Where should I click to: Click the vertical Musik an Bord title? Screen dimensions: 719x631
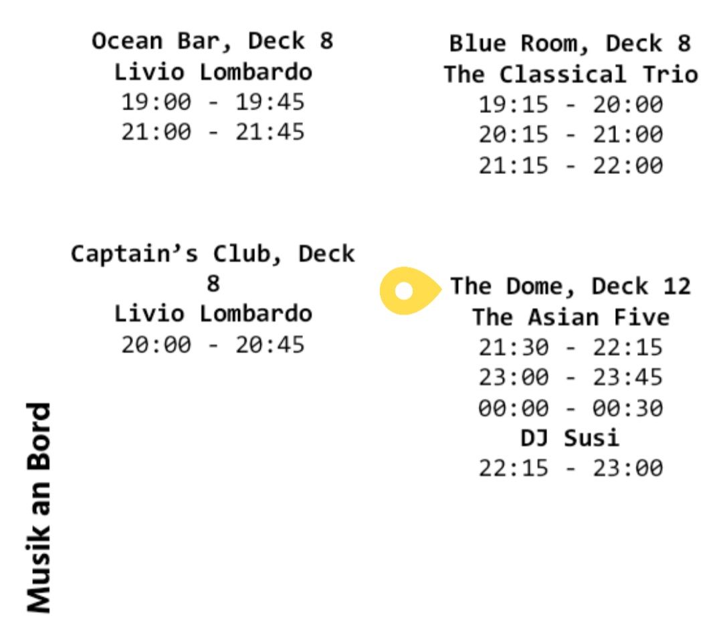click(39, 508)
